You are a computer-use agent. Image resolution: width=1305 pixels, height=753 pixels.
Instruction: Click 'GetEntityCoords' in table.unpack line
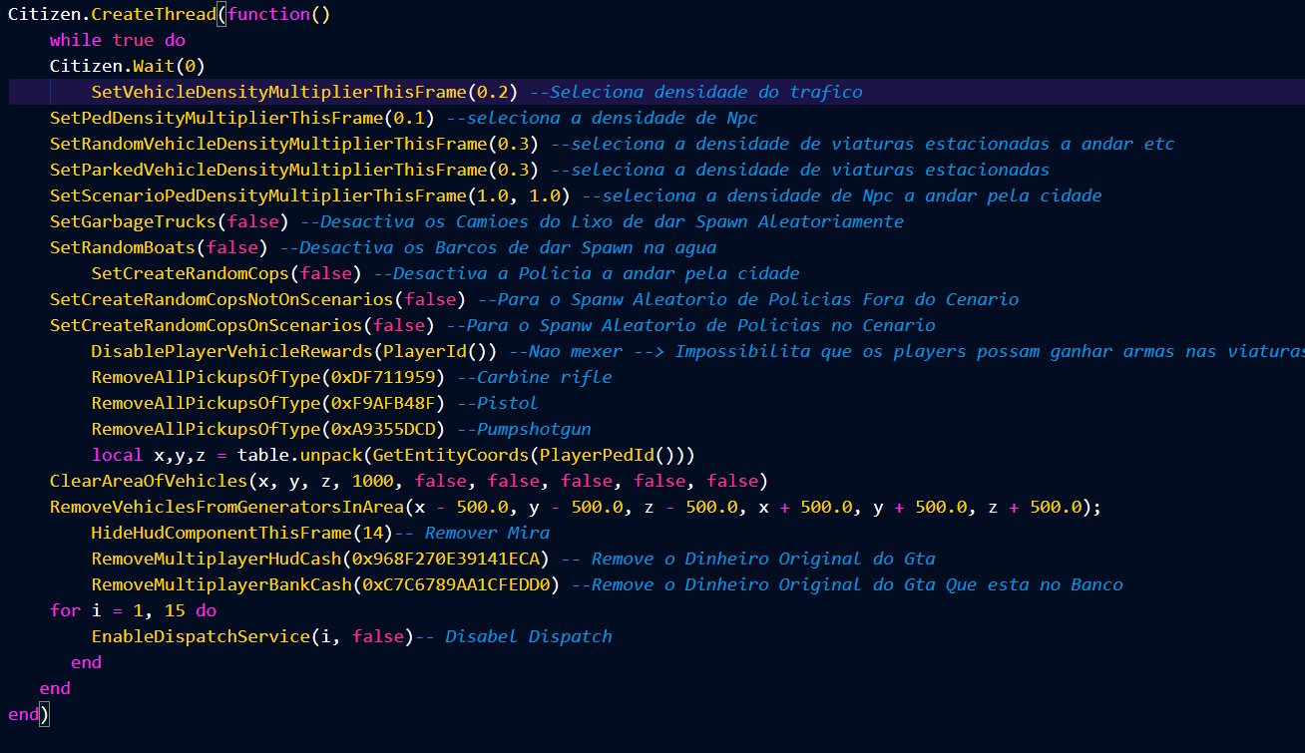click(451, 455)
